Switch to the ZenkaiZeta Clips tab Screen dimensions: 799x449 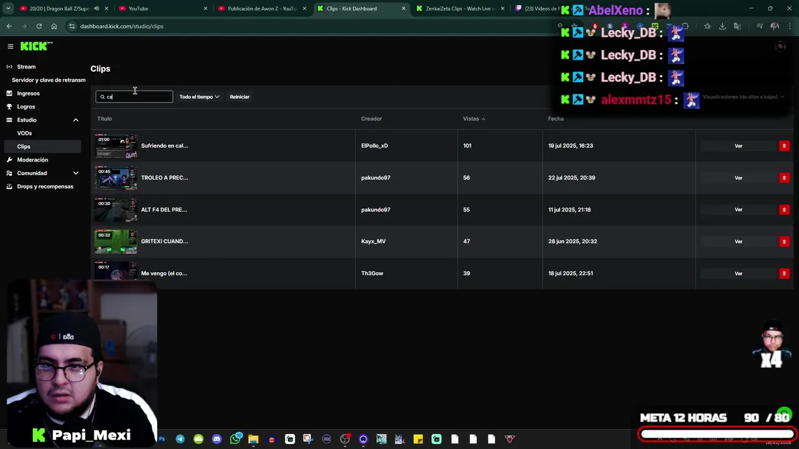click(x=460, y=9)
